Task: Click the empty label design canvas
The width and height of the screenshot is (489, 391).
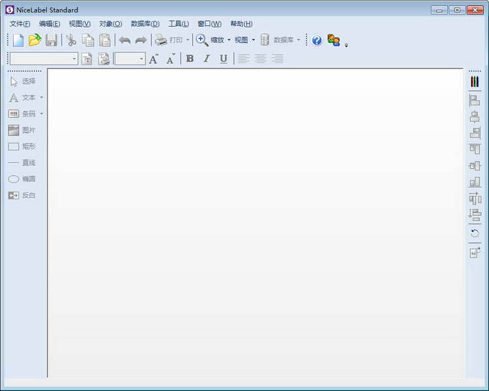Action: coord(255,223)
